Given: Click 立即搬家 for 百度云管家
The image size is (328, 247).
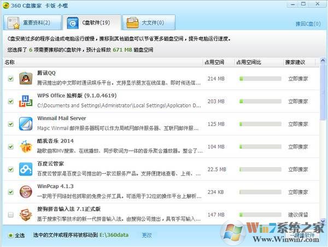Looking at the screenshot, I should click(298, 169).
